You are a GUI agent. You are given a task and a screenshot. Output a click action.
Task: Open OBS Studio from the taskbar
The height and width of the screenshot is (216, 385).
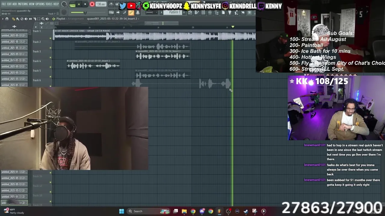228,211
